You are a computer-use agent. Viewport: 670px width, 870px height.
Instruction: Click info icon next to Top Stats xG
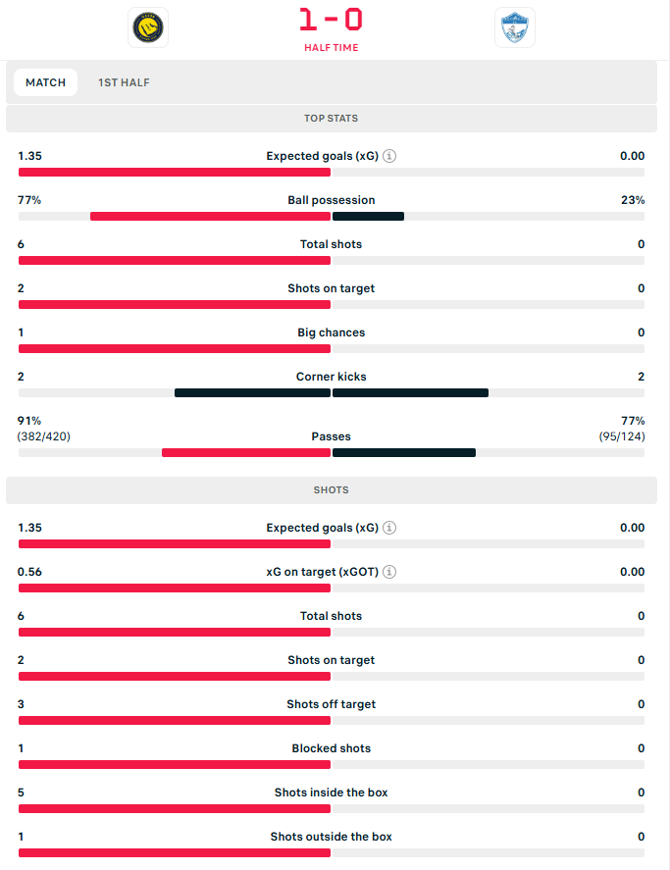pos(389,156)
